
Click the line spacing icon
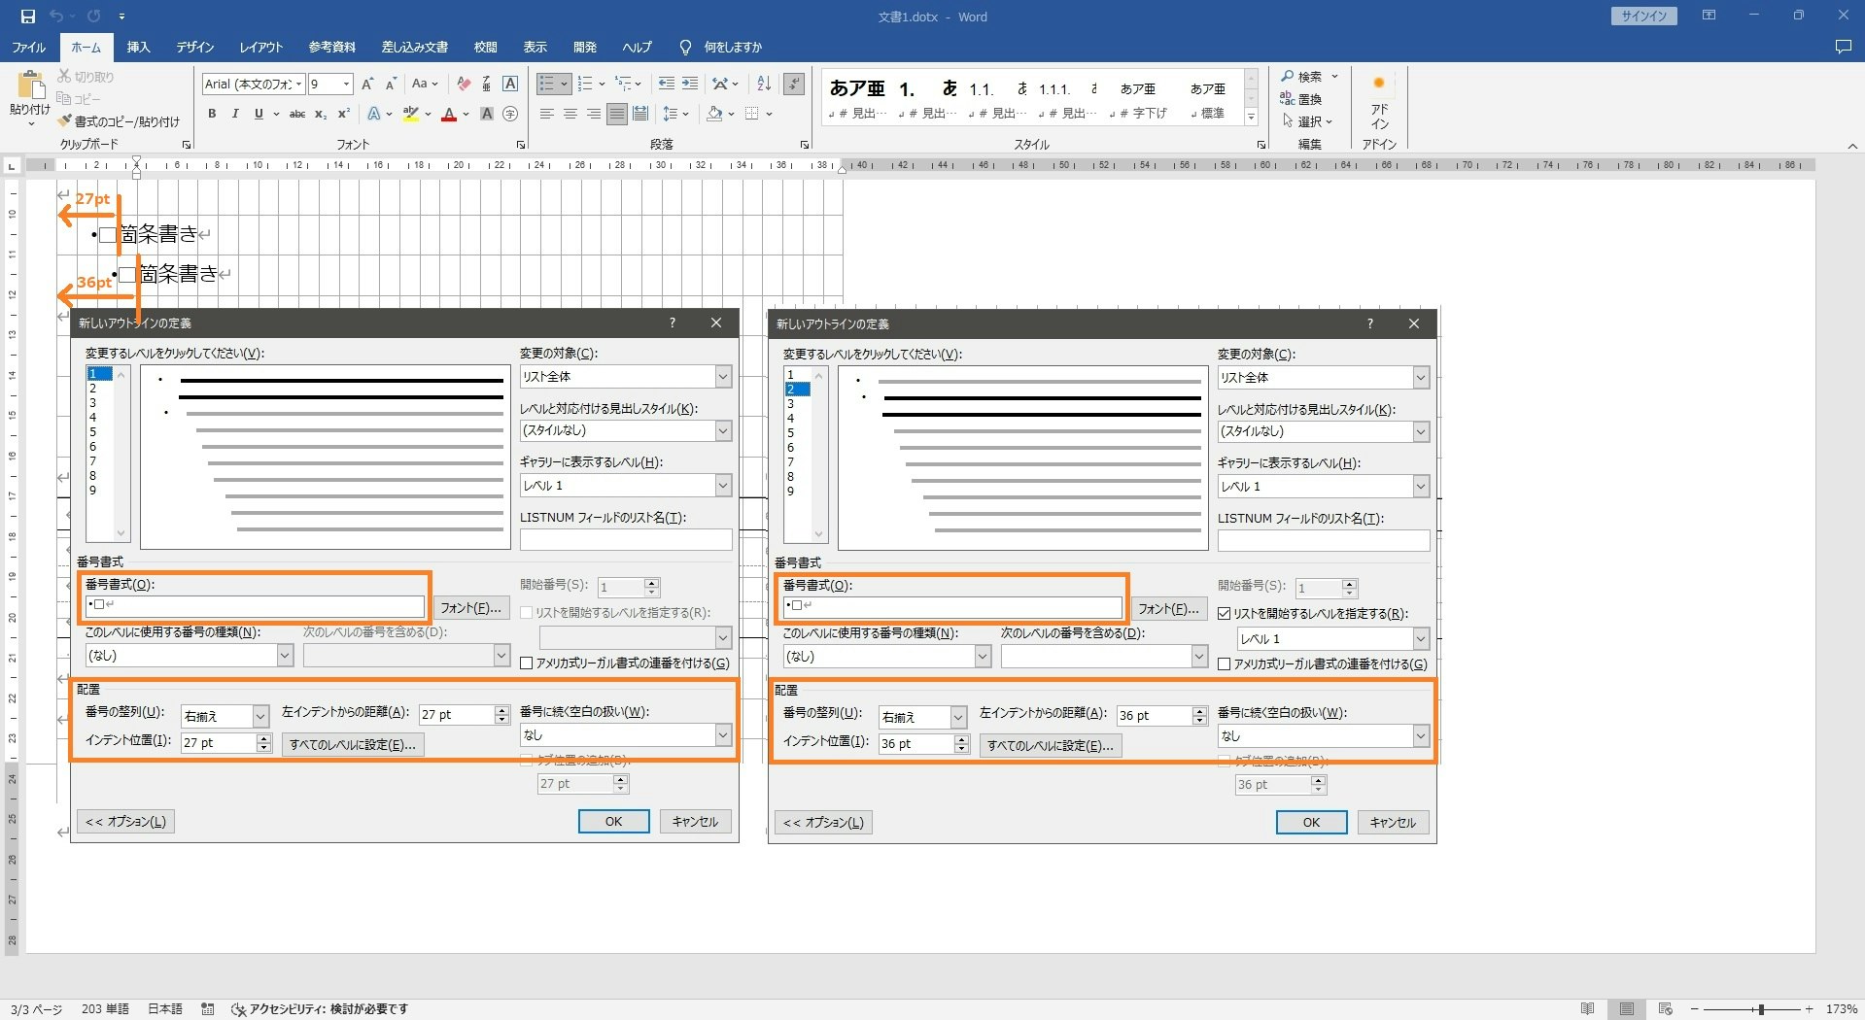click(x=671, y=114)
